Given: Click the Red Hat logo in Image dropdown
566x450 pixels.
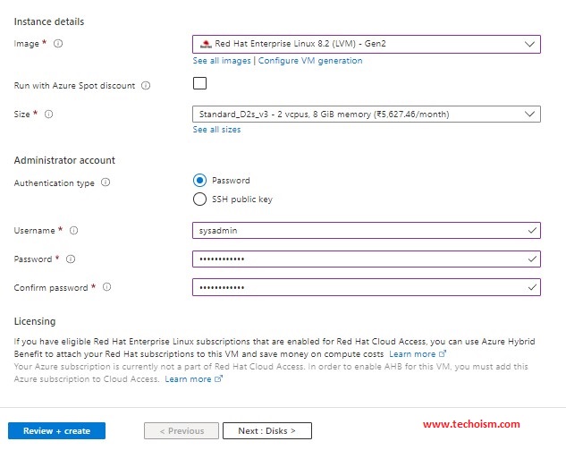Looking at the screenshot, I should pyautogui.click(x=206, y=44).
